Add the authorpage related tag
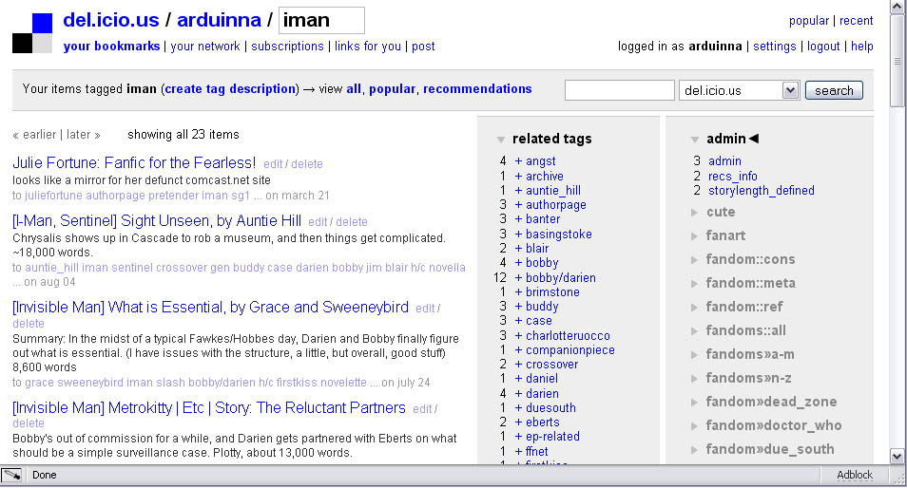 (x=550, y=205)
